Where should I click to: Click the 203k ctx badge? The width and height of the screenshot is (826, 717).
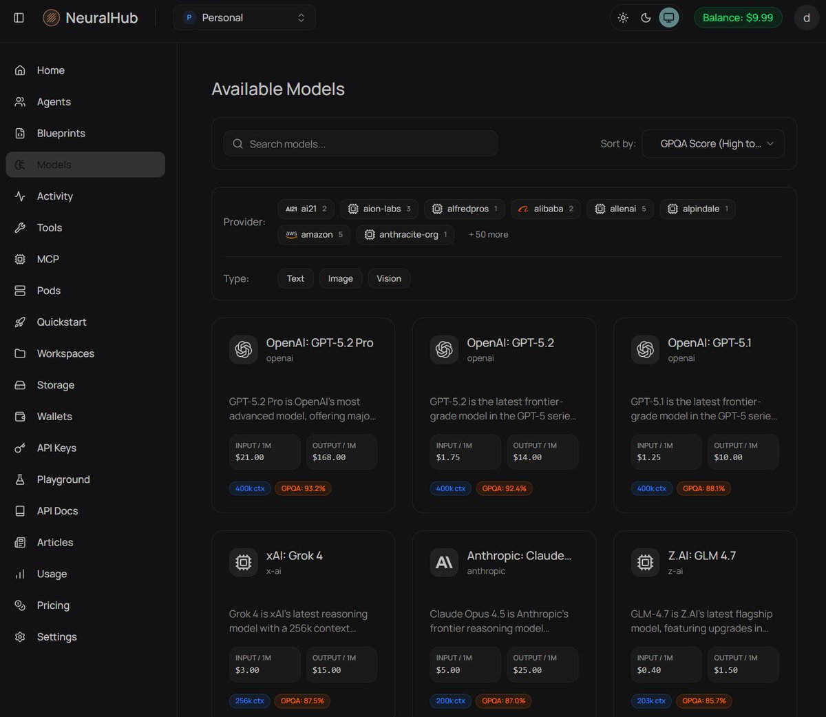[651, 701]
